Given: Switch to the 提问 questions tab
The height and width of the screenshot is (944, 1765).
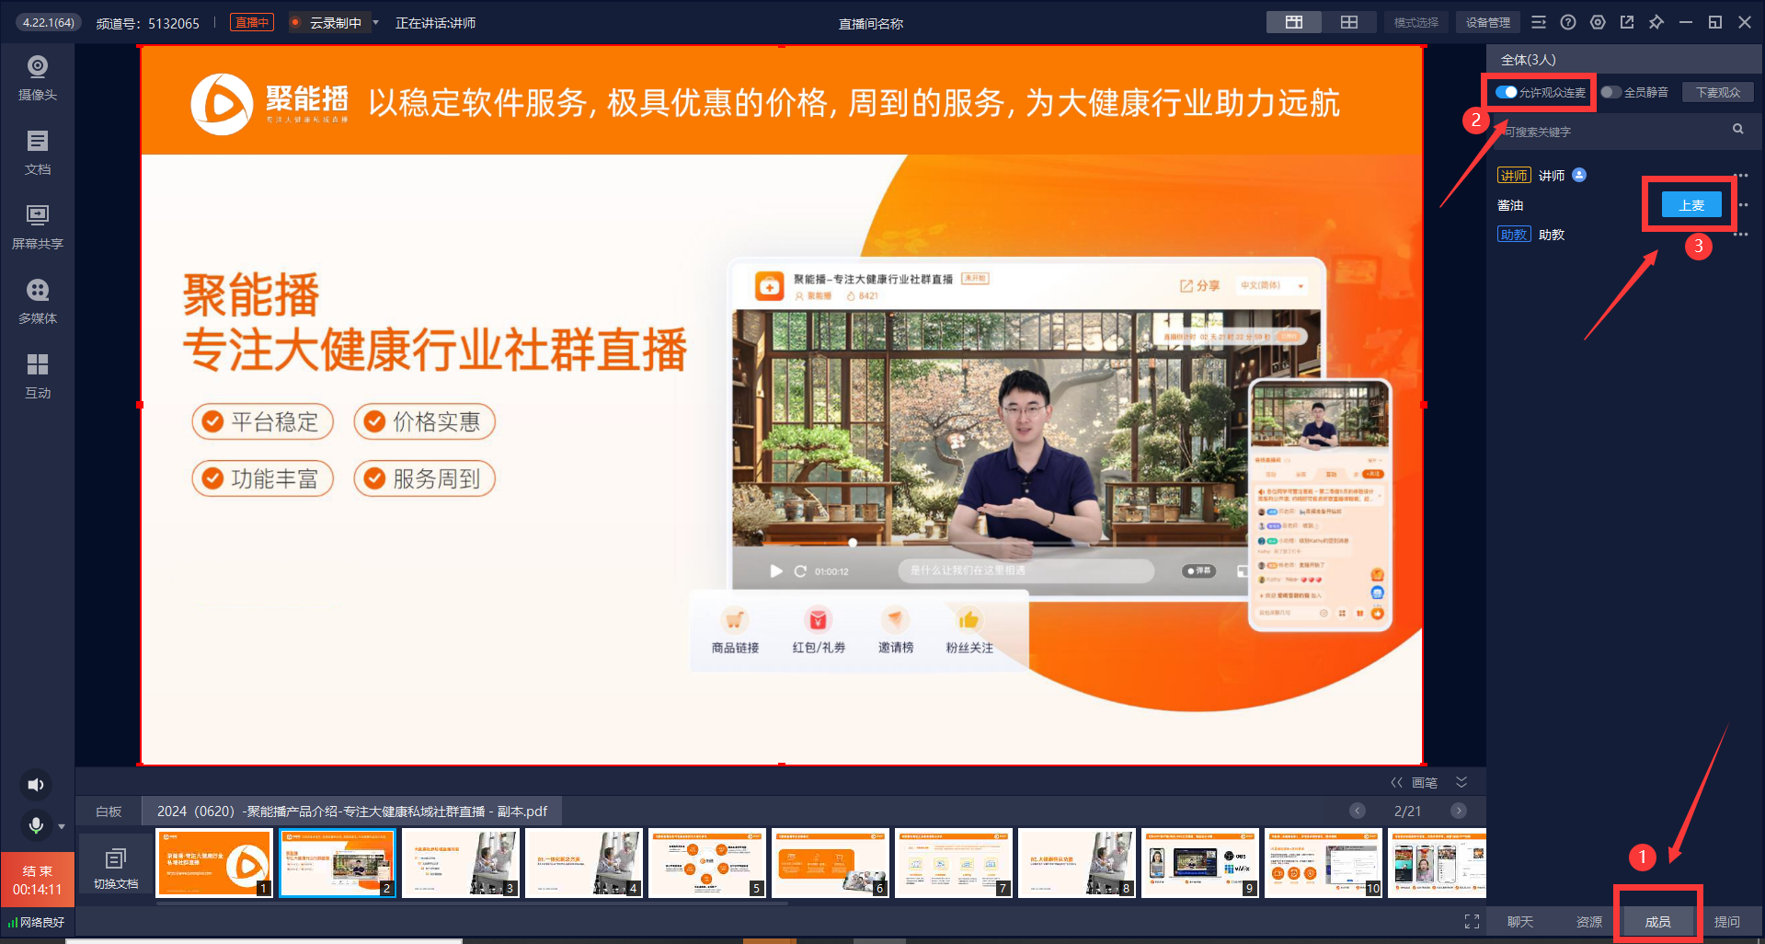Looking at the screenshot, I should pyautogui.click(x=1727, y=922).
